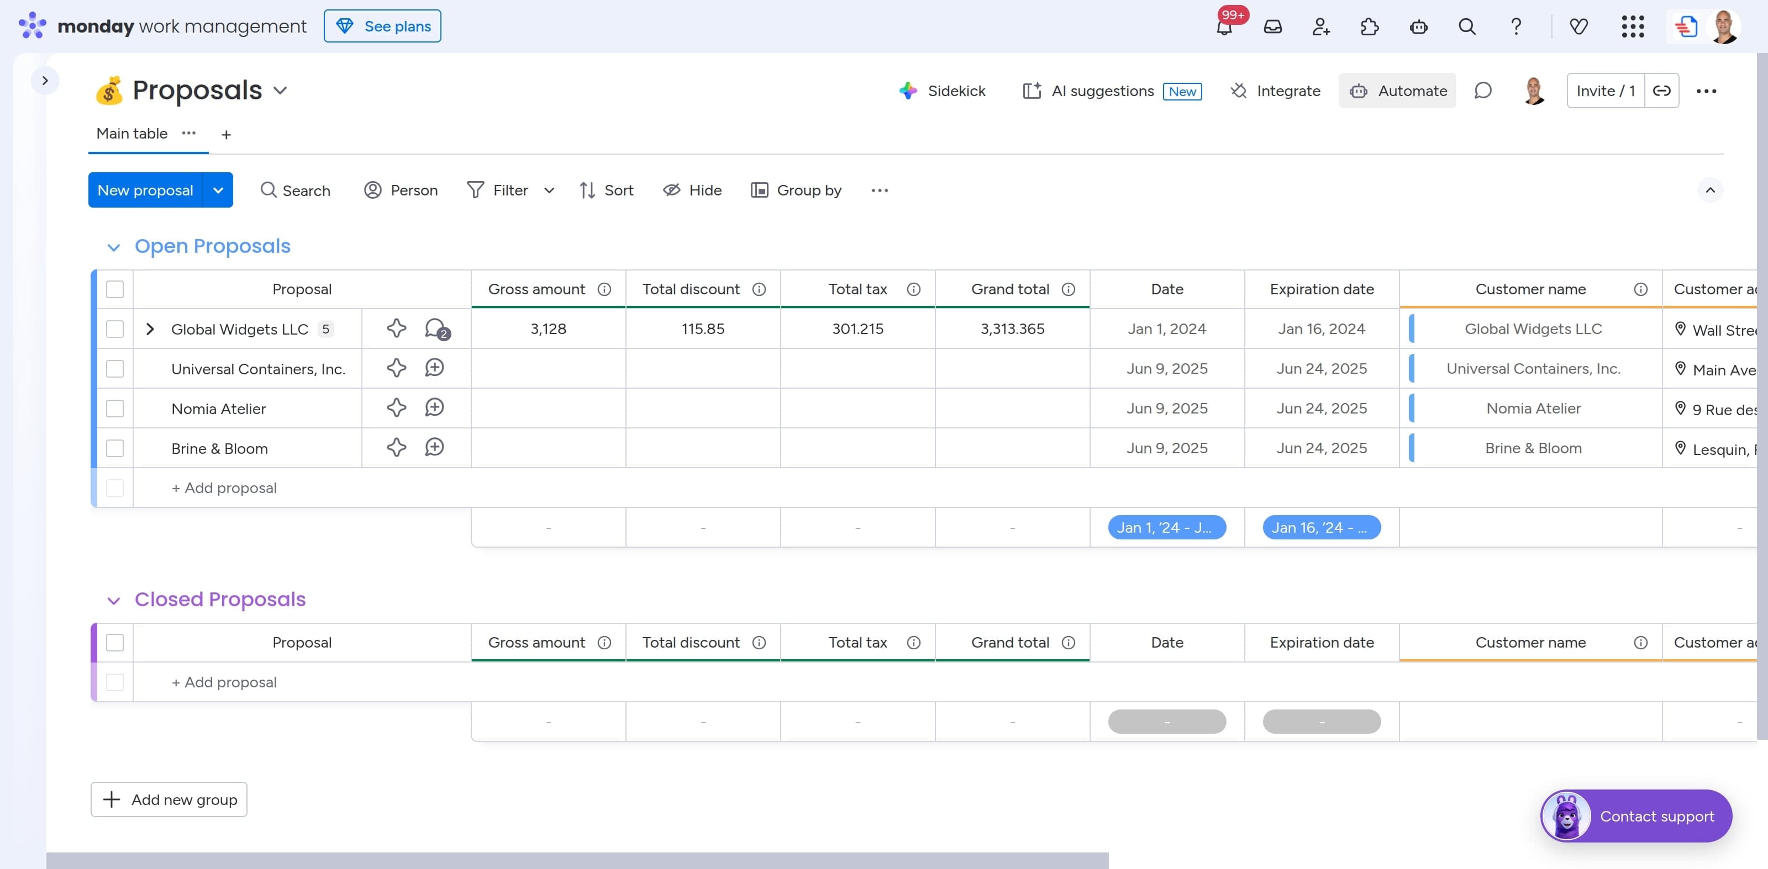
Task: Open the apps puzzle piece icon
Action: 1370,27
